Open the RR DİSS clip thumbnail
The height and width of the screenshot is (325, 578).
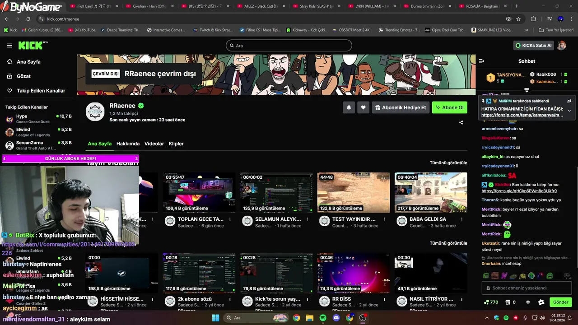[x=354, y=273]
